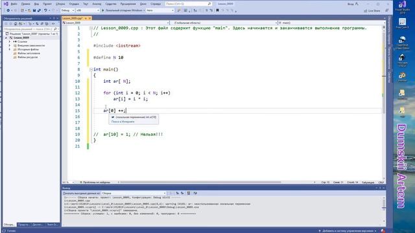
Task: Click the open file folder icon
Action: [x=29, y=10]
